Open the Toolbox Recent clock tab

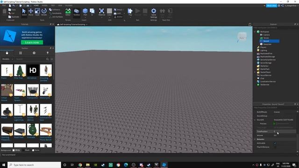(34, 53)
